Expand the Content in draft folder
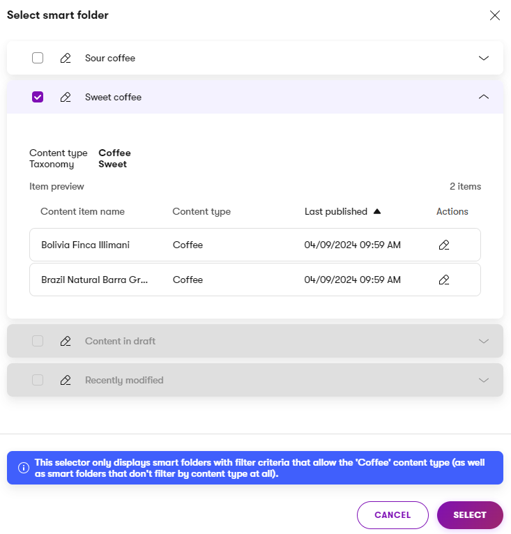 click(x=484, y=341)
